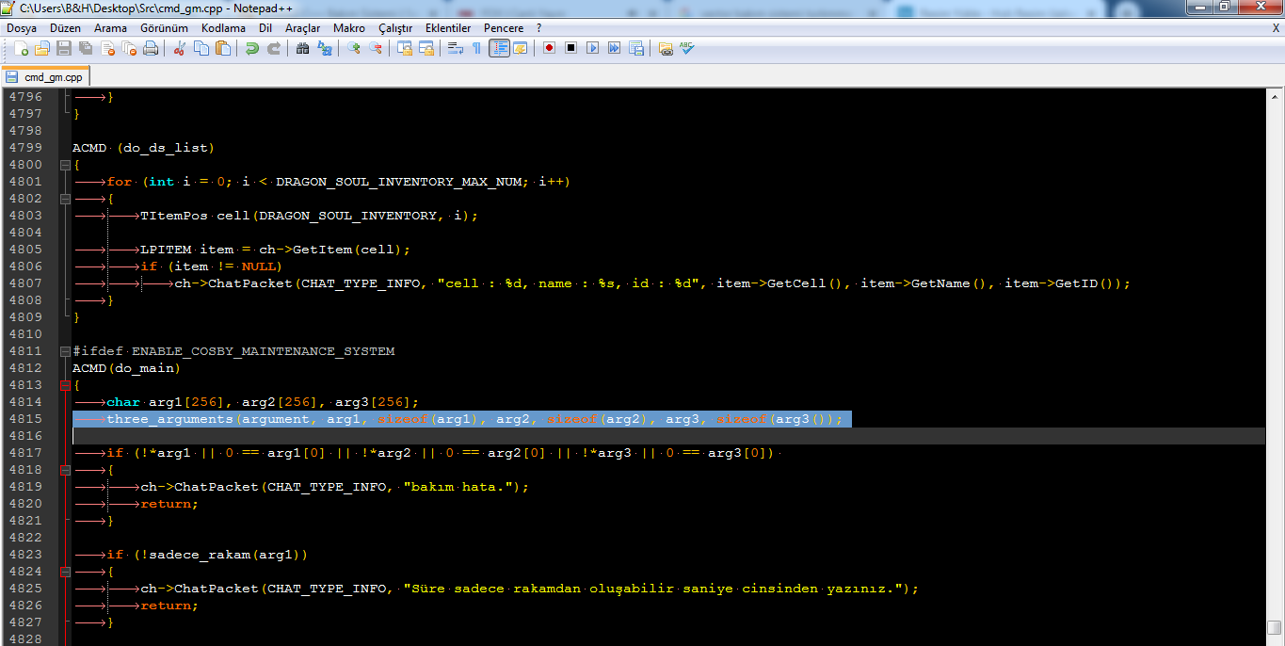This screenshot has width=1285, height=646.
Task: Click the icon left of the ABC spell check
Action: 666,48
